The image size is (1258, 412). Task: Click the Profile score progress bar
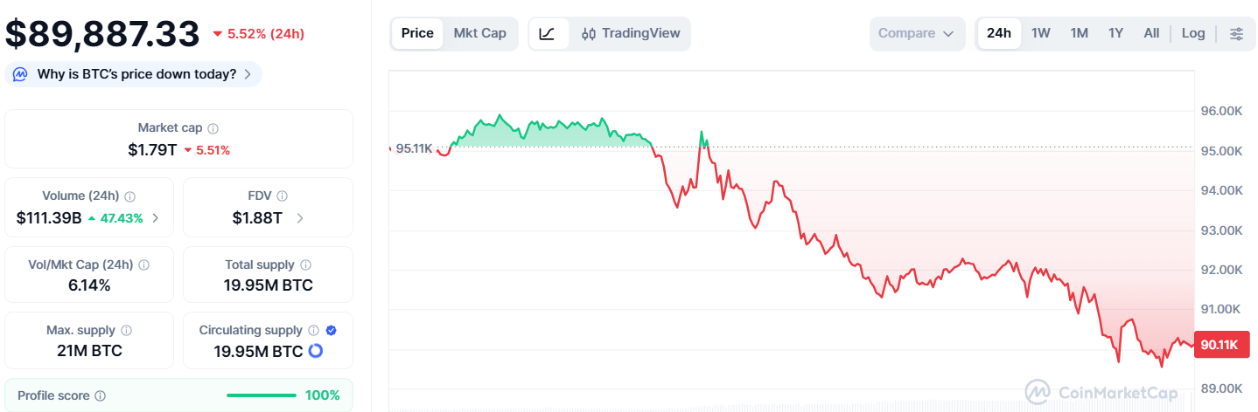(x=261, y=395)
